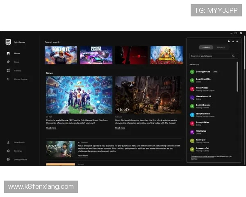Click the GeologyRocks profile avatar icon

pyautogui.click(x=8, y=159)
